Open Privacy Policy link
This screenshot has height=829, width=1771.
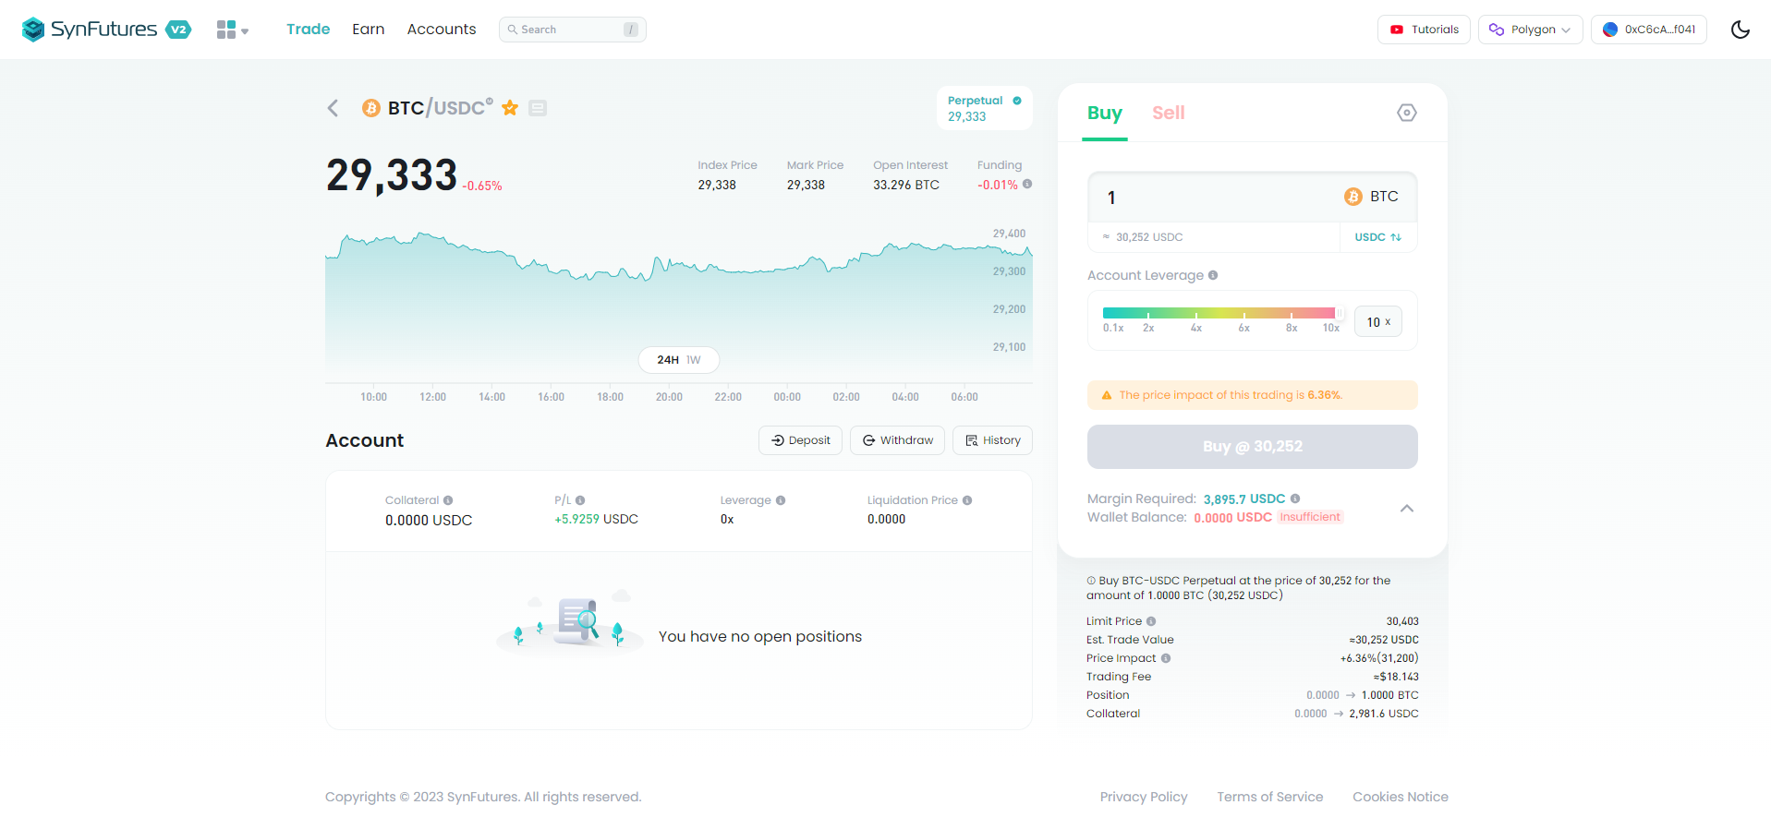(1144, 797)
